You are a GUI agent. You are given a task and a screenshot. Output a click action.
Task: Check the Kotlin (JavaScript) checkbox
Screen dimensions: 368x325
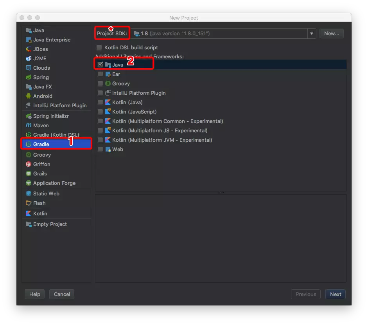[101, 112]
